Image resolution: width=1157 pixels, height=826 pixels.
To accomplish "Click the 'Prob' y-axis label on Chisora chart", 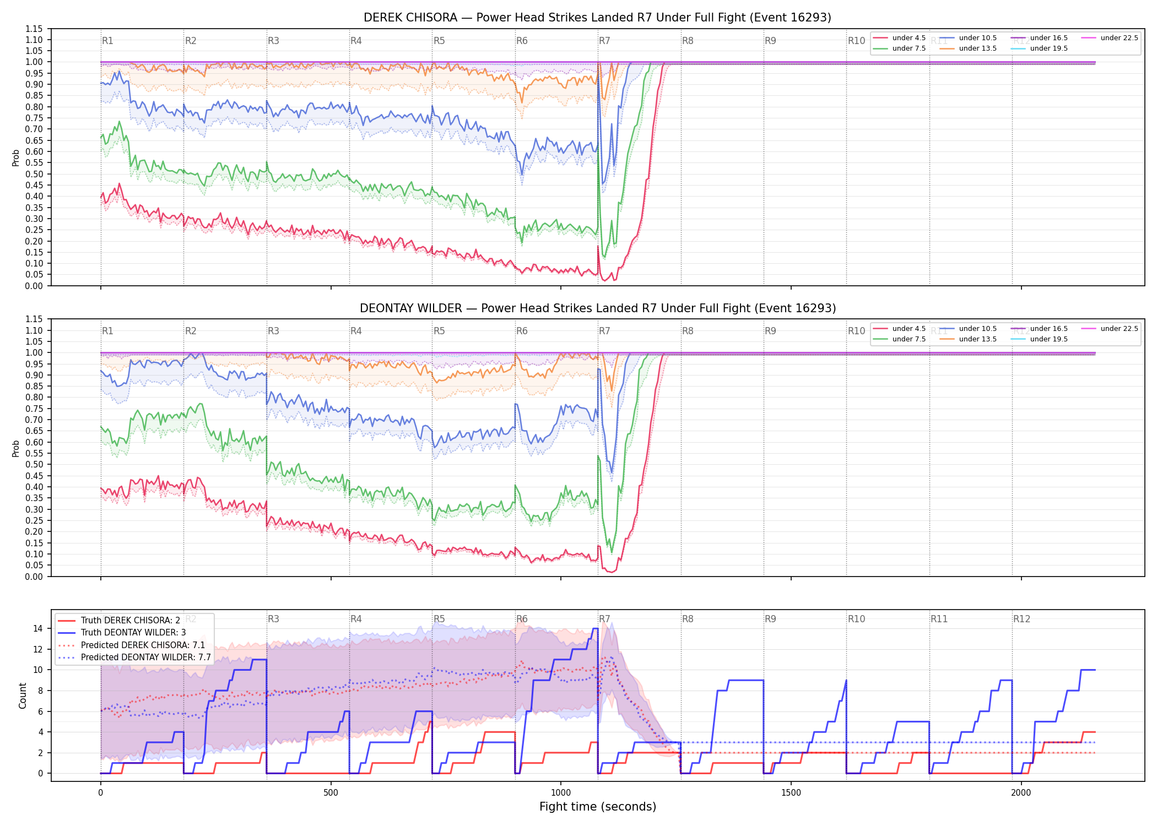I will 16,157.
